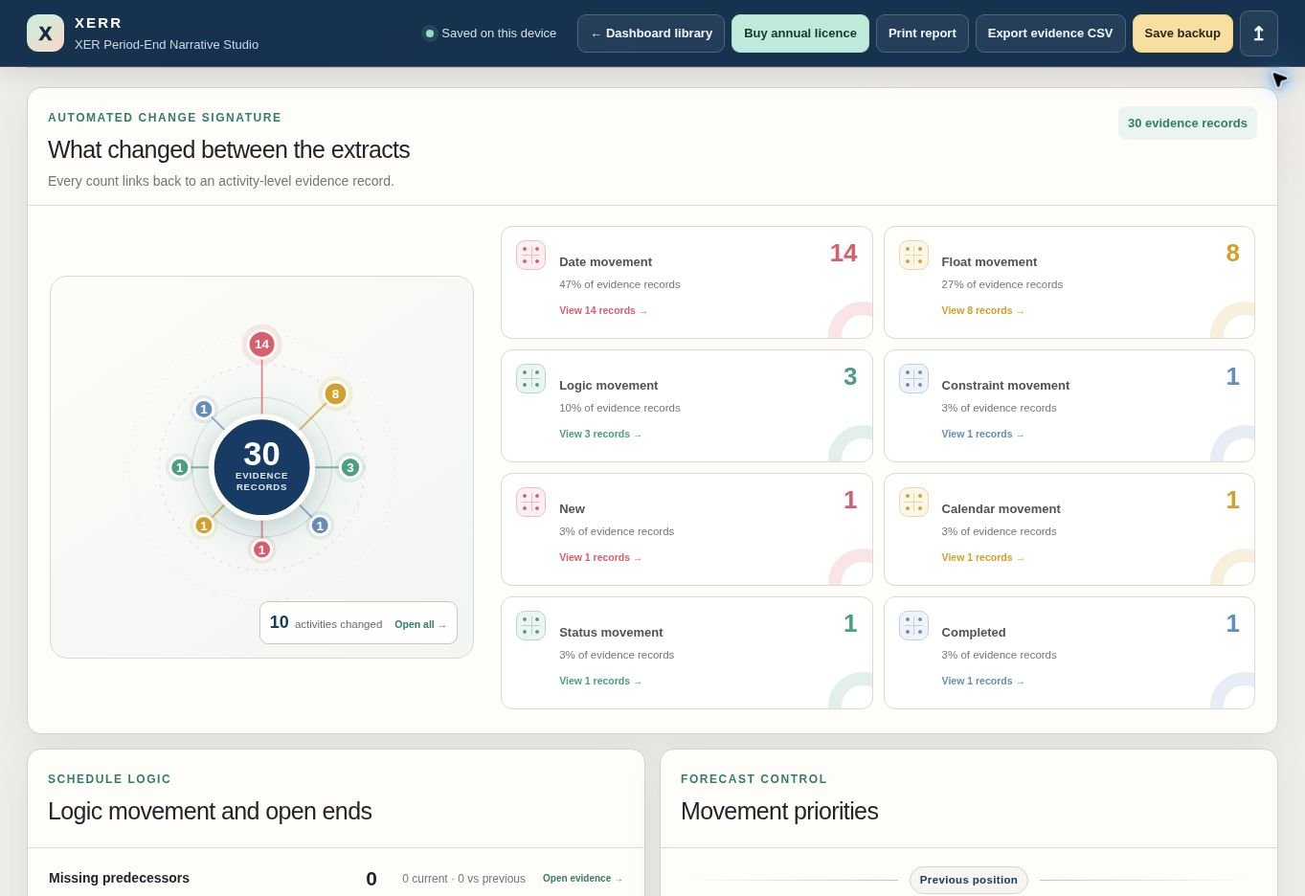Open evidence for Missing predecessors
Image resolution: width=1305 pixels, height=896 pixels.
(x=582, y=878)
